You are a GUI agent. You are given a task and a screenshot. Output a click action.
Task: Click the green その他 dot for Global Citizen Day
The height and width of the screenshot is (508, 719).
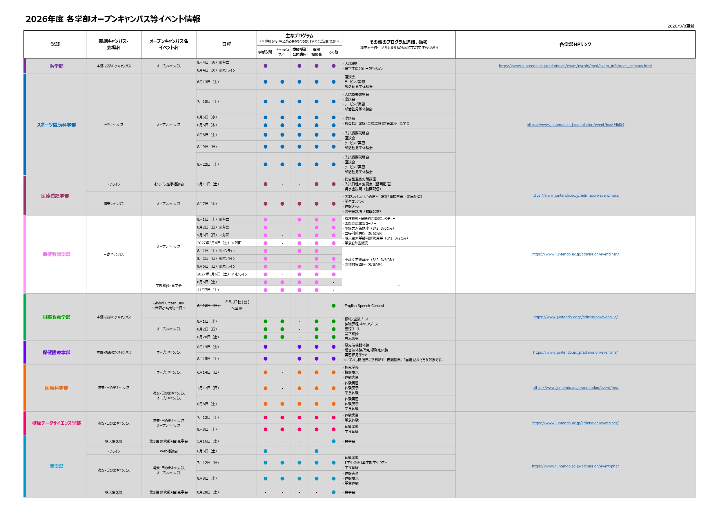click(x=333, y=306)
